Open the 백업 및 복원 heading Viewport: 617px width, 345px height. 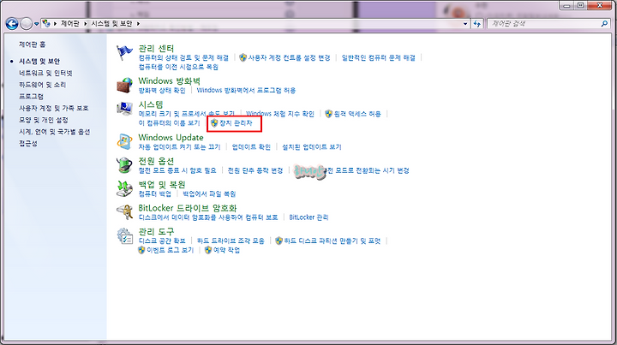pyautogui.click(x=162, y=185)
